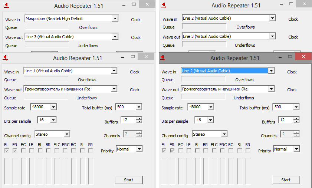The height and width of the screenshot is (188, 312).
Task: Open Wave in Line 2 dropdown in top-right window
Action: 272,18
